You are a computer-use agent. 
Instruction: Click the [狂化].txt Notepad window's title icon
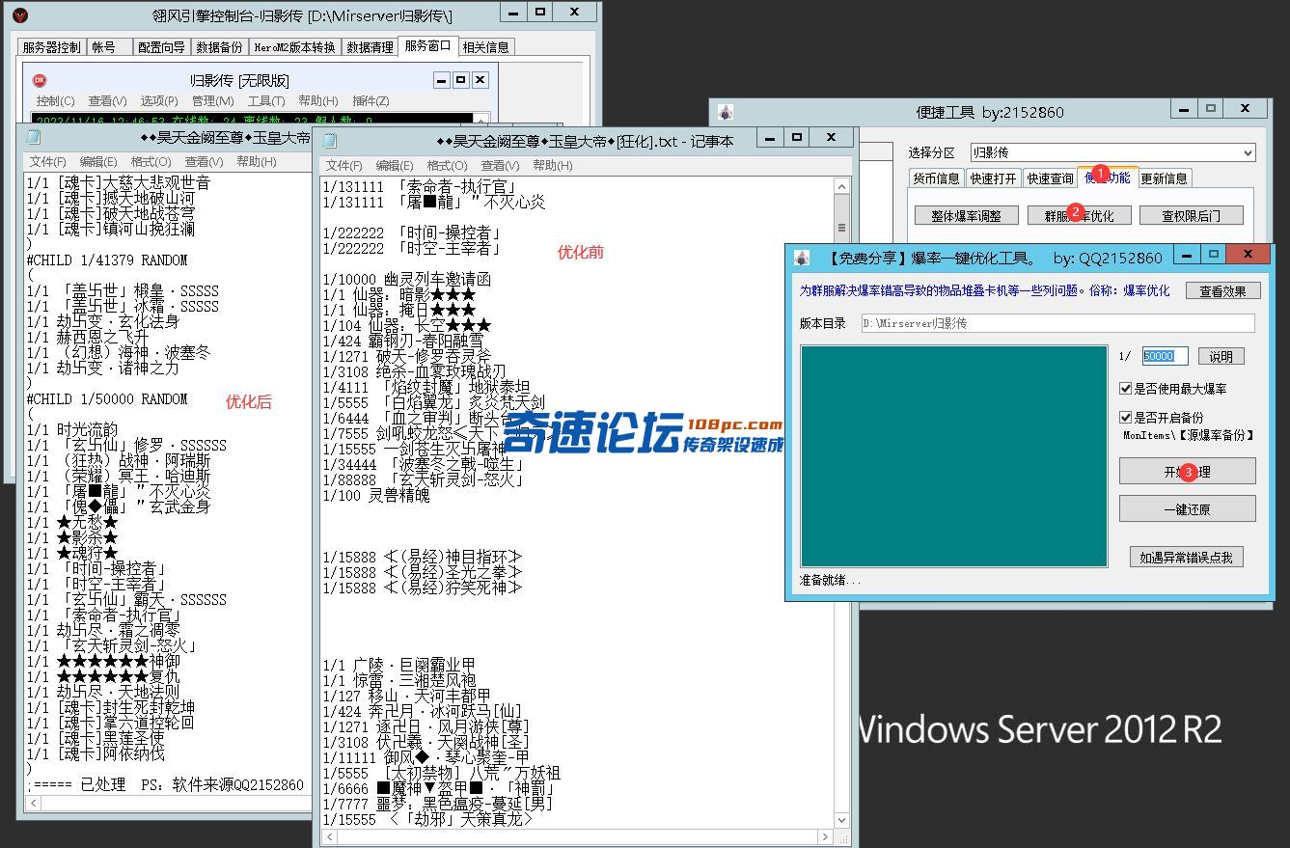point(329,141)
